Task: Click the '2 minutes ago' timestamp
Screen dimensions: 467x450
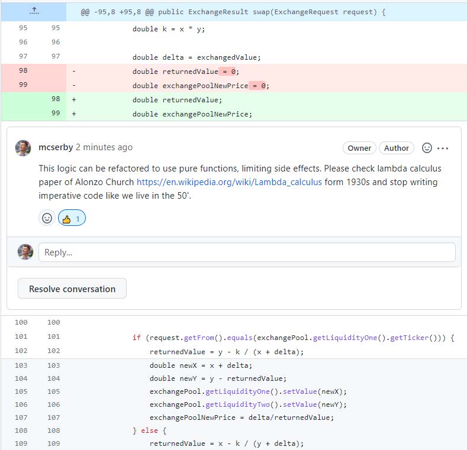Action: click(104, 147)
